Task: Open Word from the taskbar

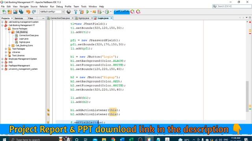Action: [122, 139]
